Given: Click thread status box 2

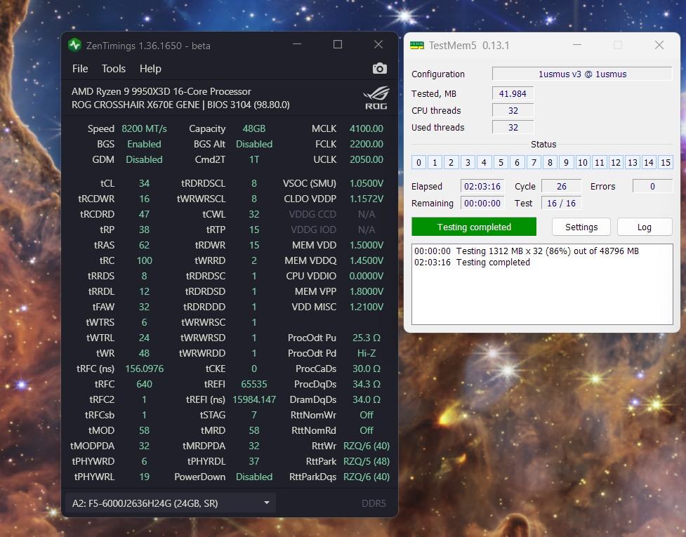Looking at the screenshot, I should coord(451,163).
